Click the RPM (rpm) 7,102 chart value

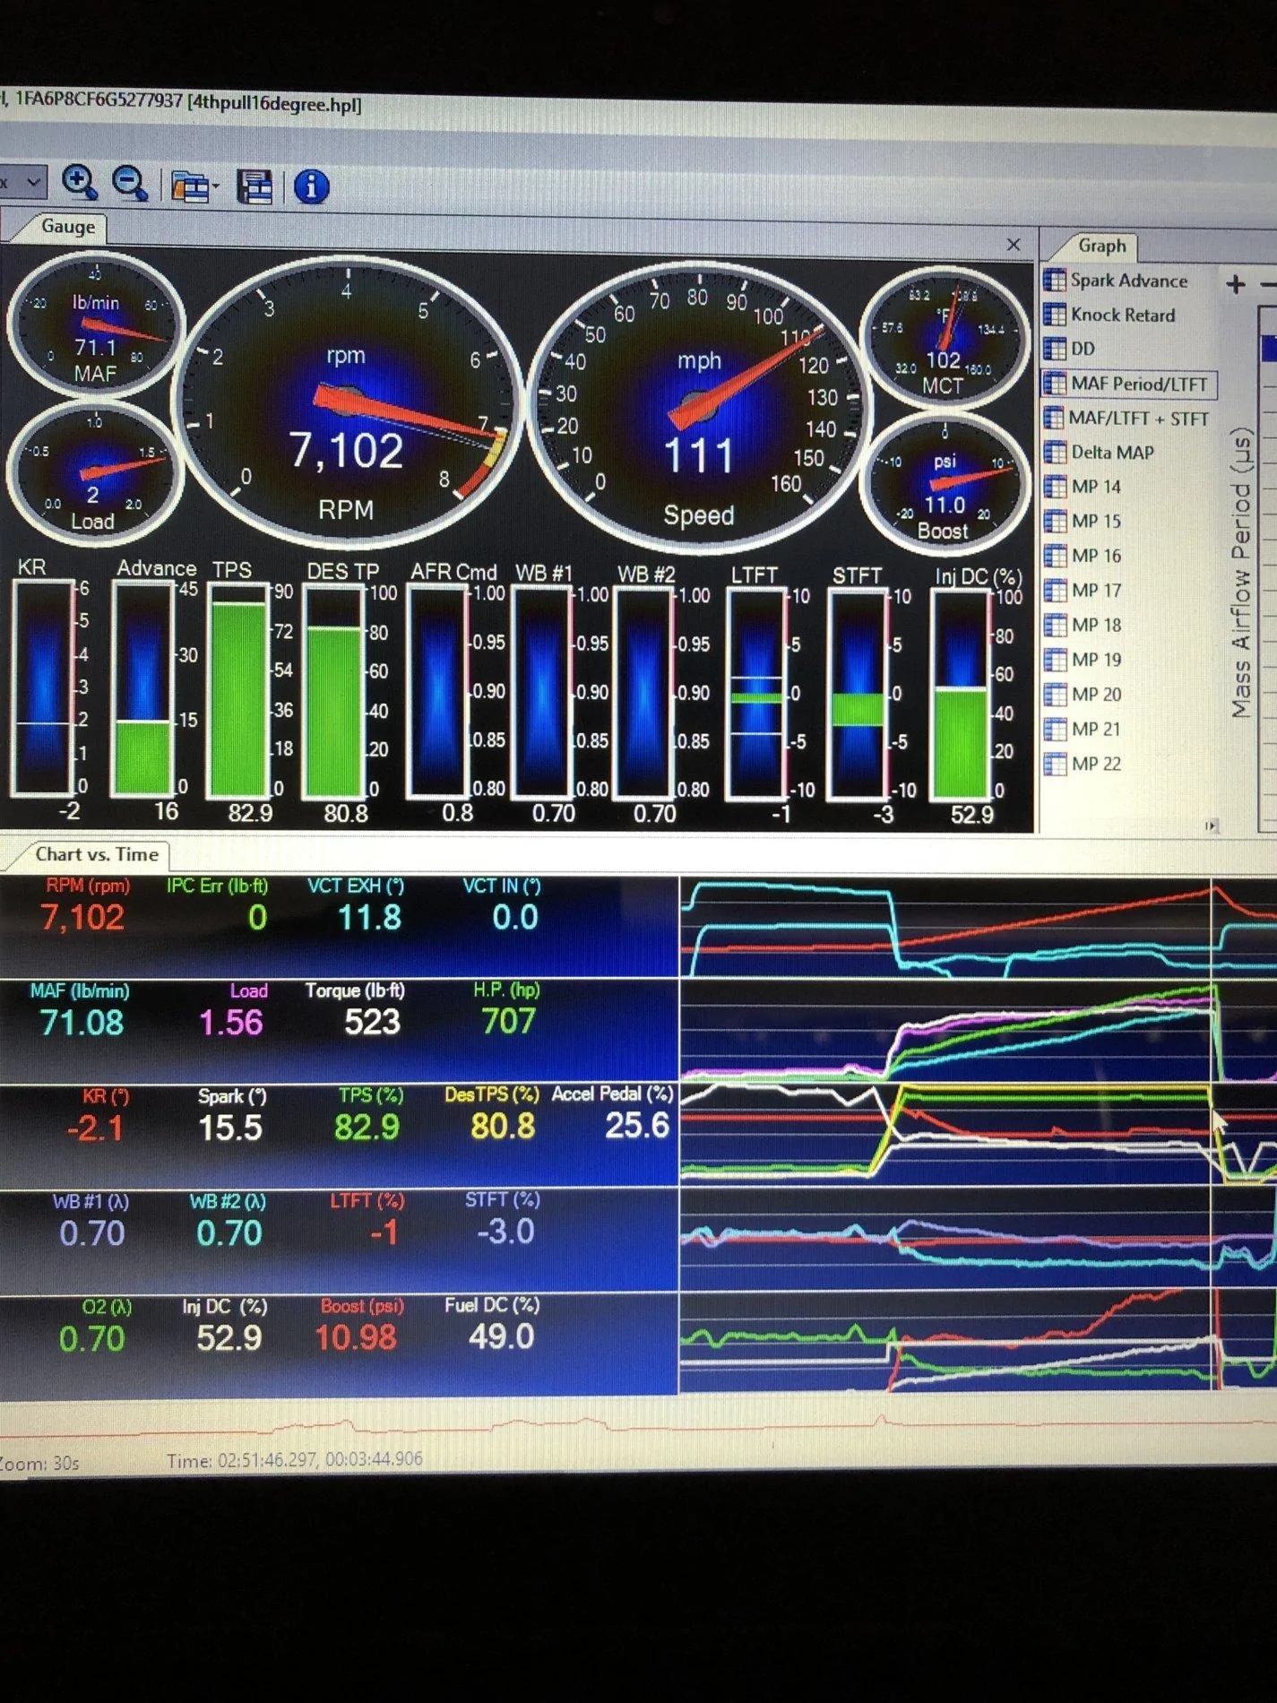82,918
